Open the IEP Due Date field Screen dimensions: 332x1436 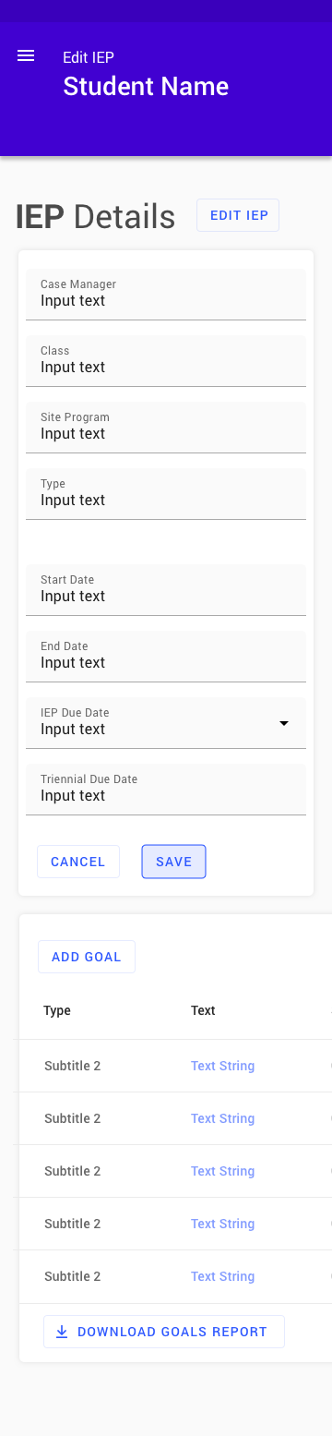click(x=166, y=723)
